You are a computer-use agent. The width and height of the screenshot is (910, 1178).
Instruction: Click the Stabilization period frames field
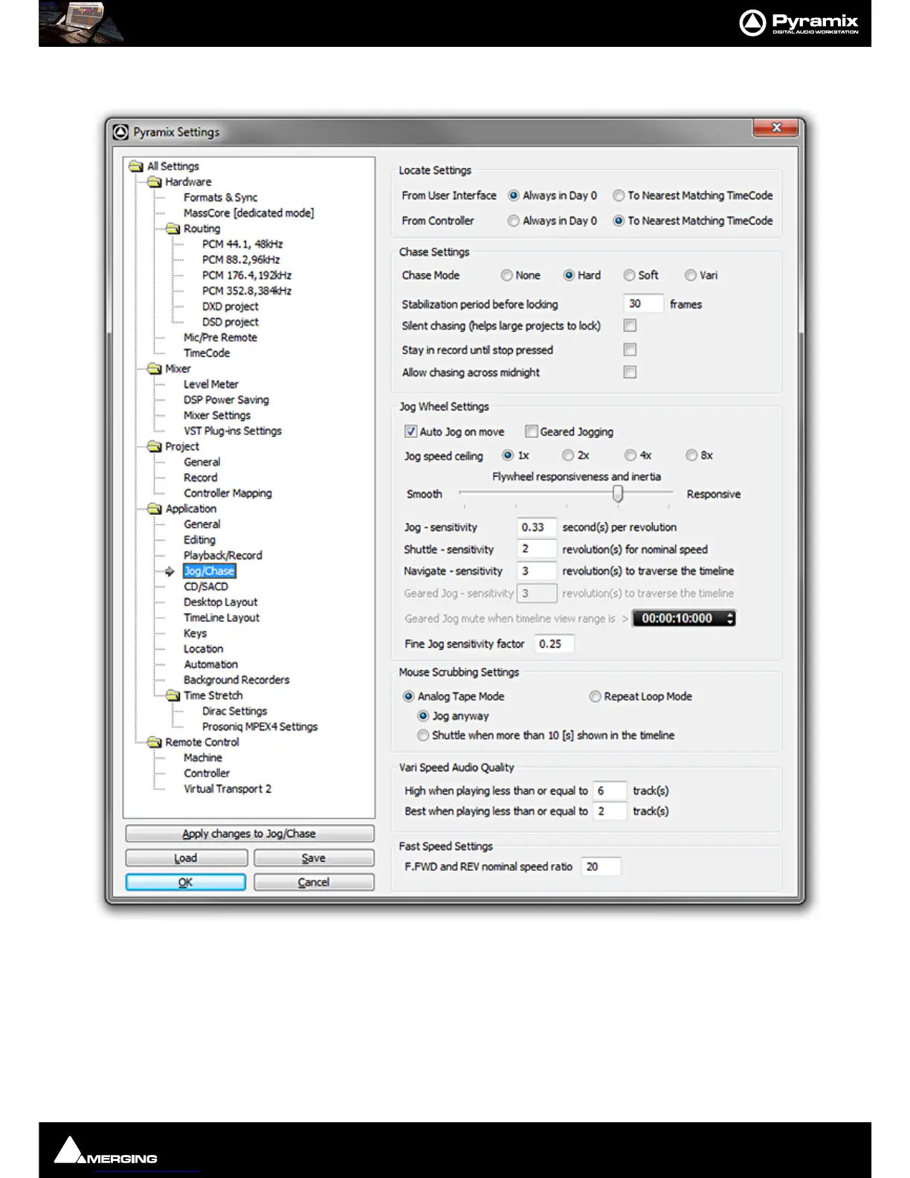point(643,303)
